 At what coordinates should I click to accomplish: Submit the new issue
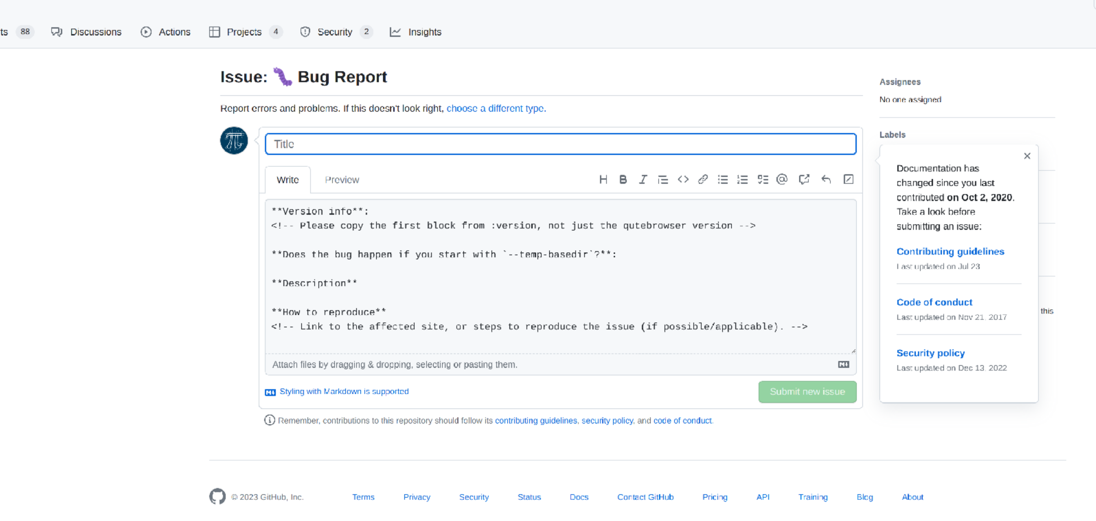point(807,391)
